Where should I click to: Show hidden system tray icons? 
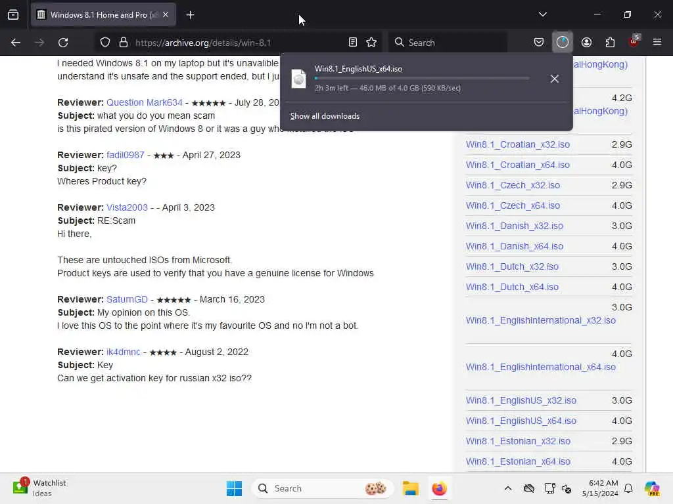click(508, 488)
